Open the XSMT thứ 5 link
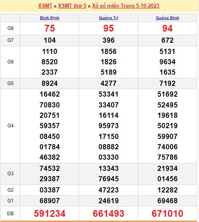Screen dimensions: 199x222 pos(72,6)
